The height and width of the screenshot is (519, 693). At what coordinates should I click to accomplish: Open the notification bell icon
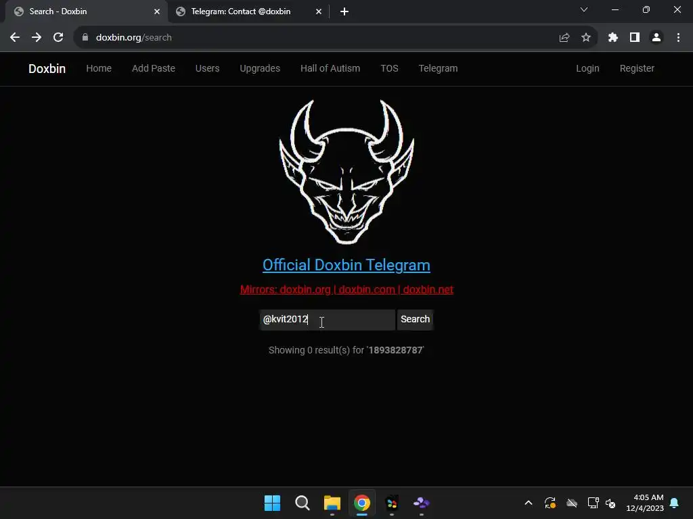point(675,503)
